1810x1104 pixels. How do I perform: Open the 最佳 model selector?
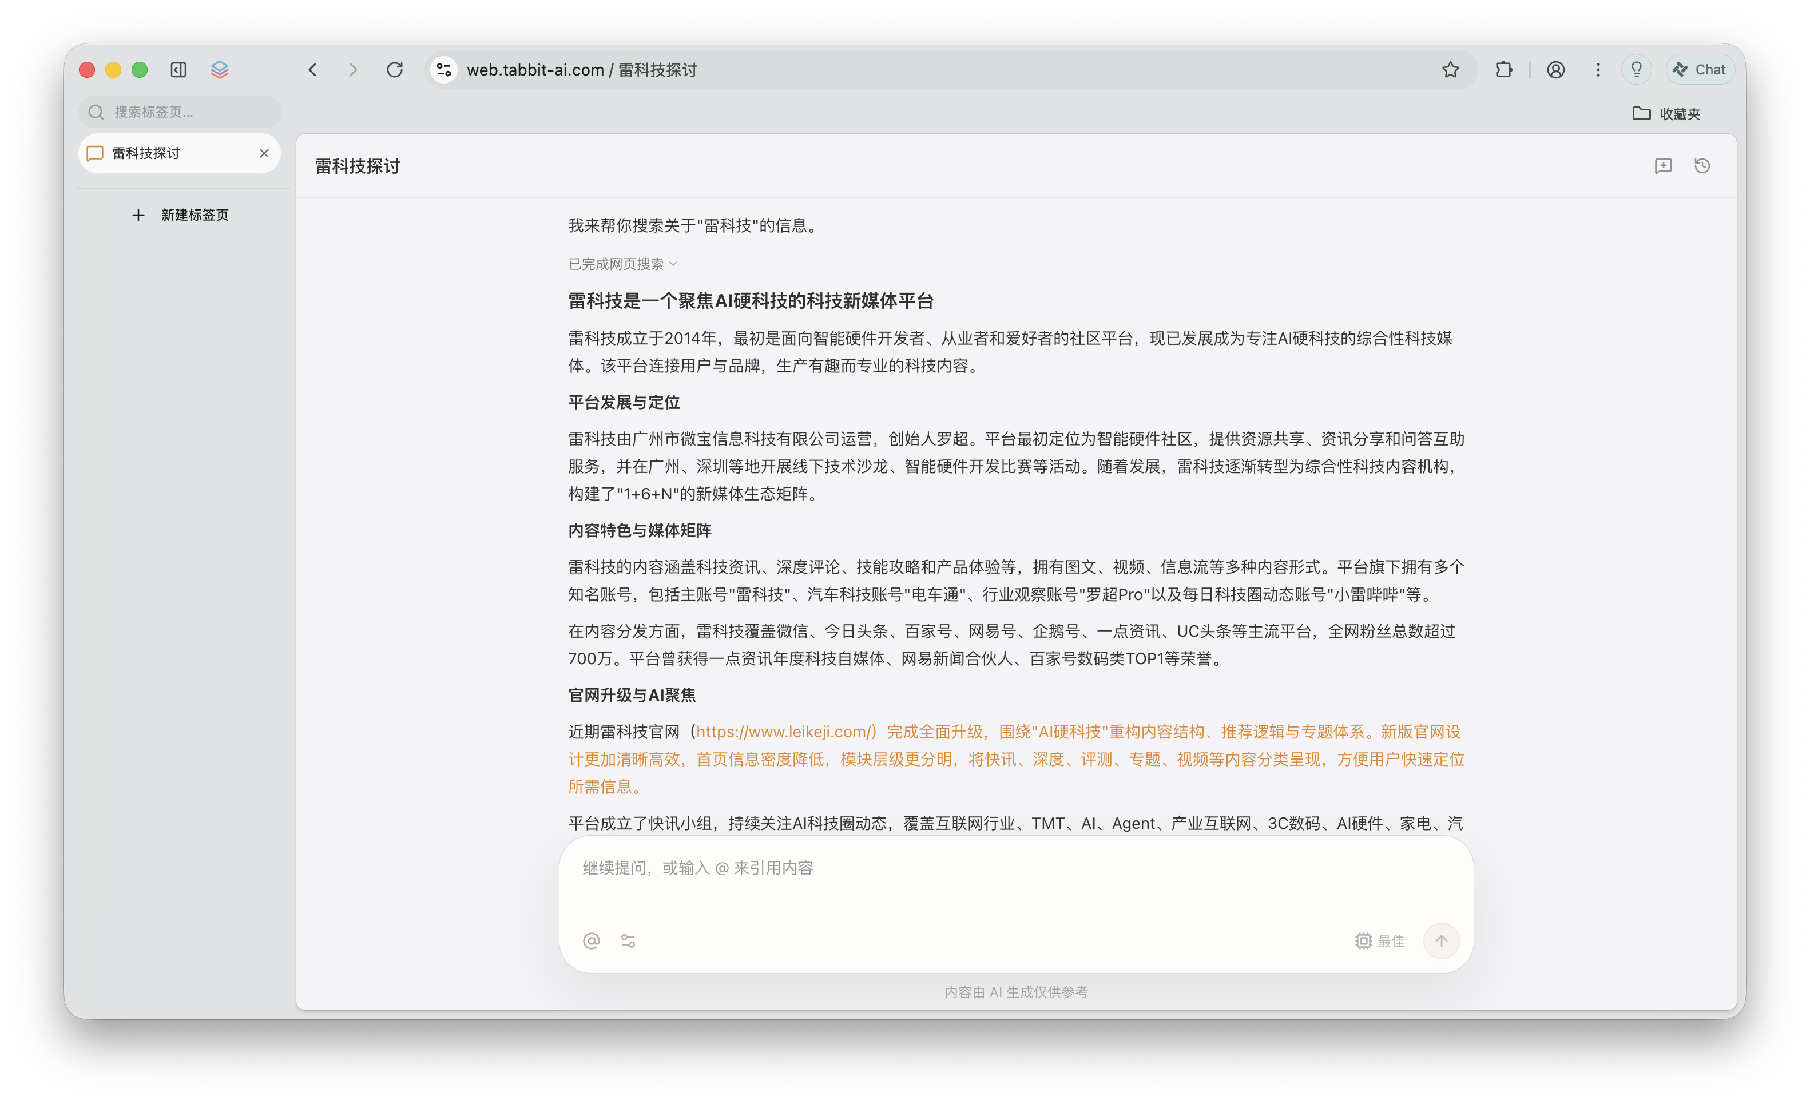1380,941
